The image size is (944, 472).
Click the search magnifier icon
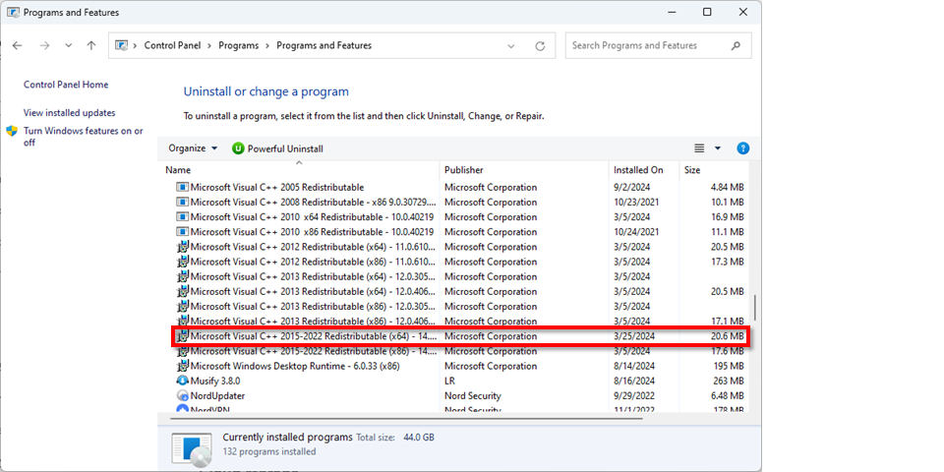[736, 45]
